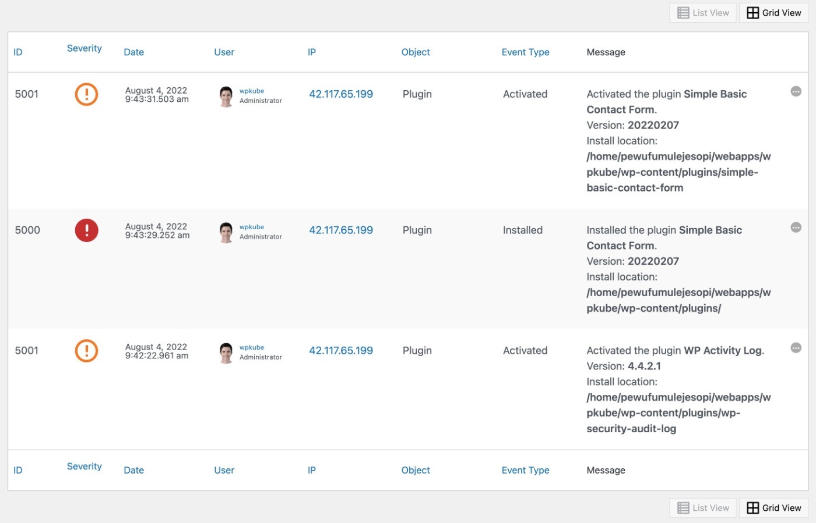This screenshot has height=523, width=816.
Task: Sort by User column in table footer
Action: coord(224,470)
